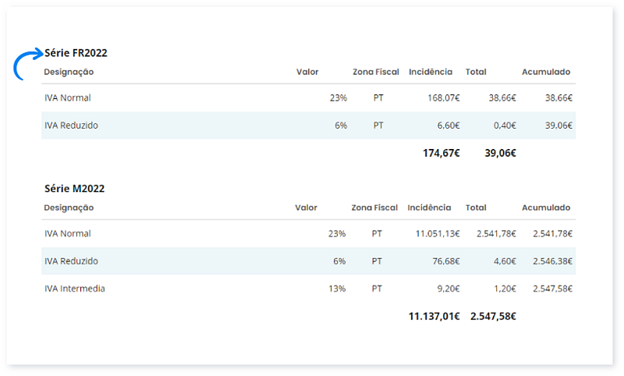Click the 39,06€ bold total for FR2022
The image size is (624, 376).
[500, 153]
